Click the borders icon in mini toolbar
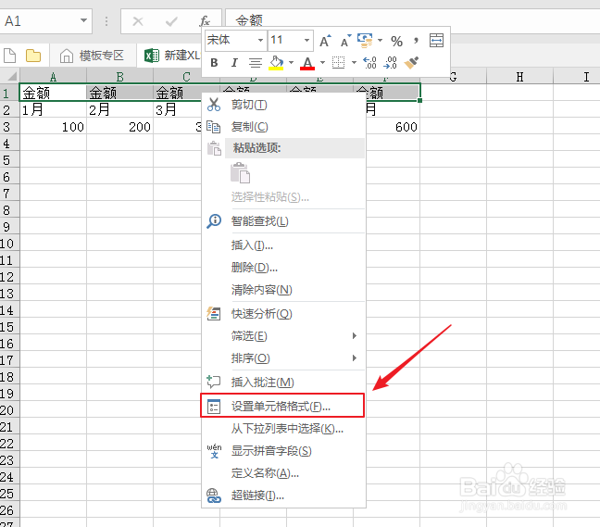Image resolution: width=600 pixels, height=527 pixels. 338,62
